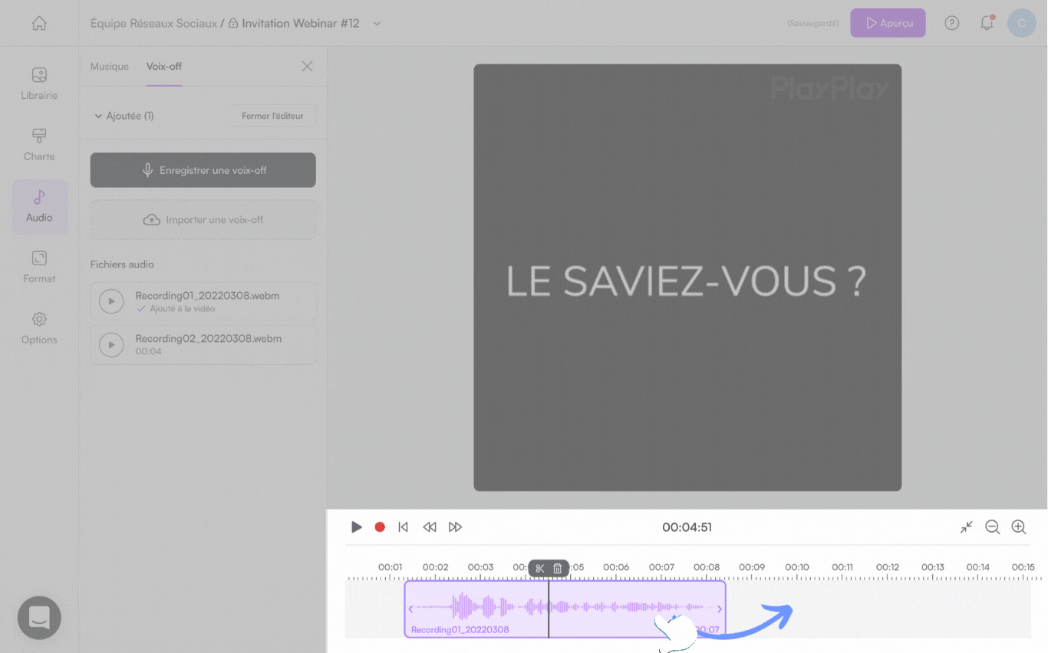This screenshot has height=653, width=1048.
Task: Click the red record button
Action: 380,527
